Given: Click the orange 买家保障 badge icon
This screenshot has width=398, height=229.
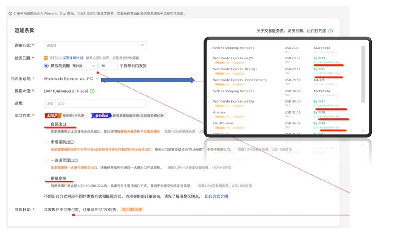Looking at the screenshot, I should point(46,58).
